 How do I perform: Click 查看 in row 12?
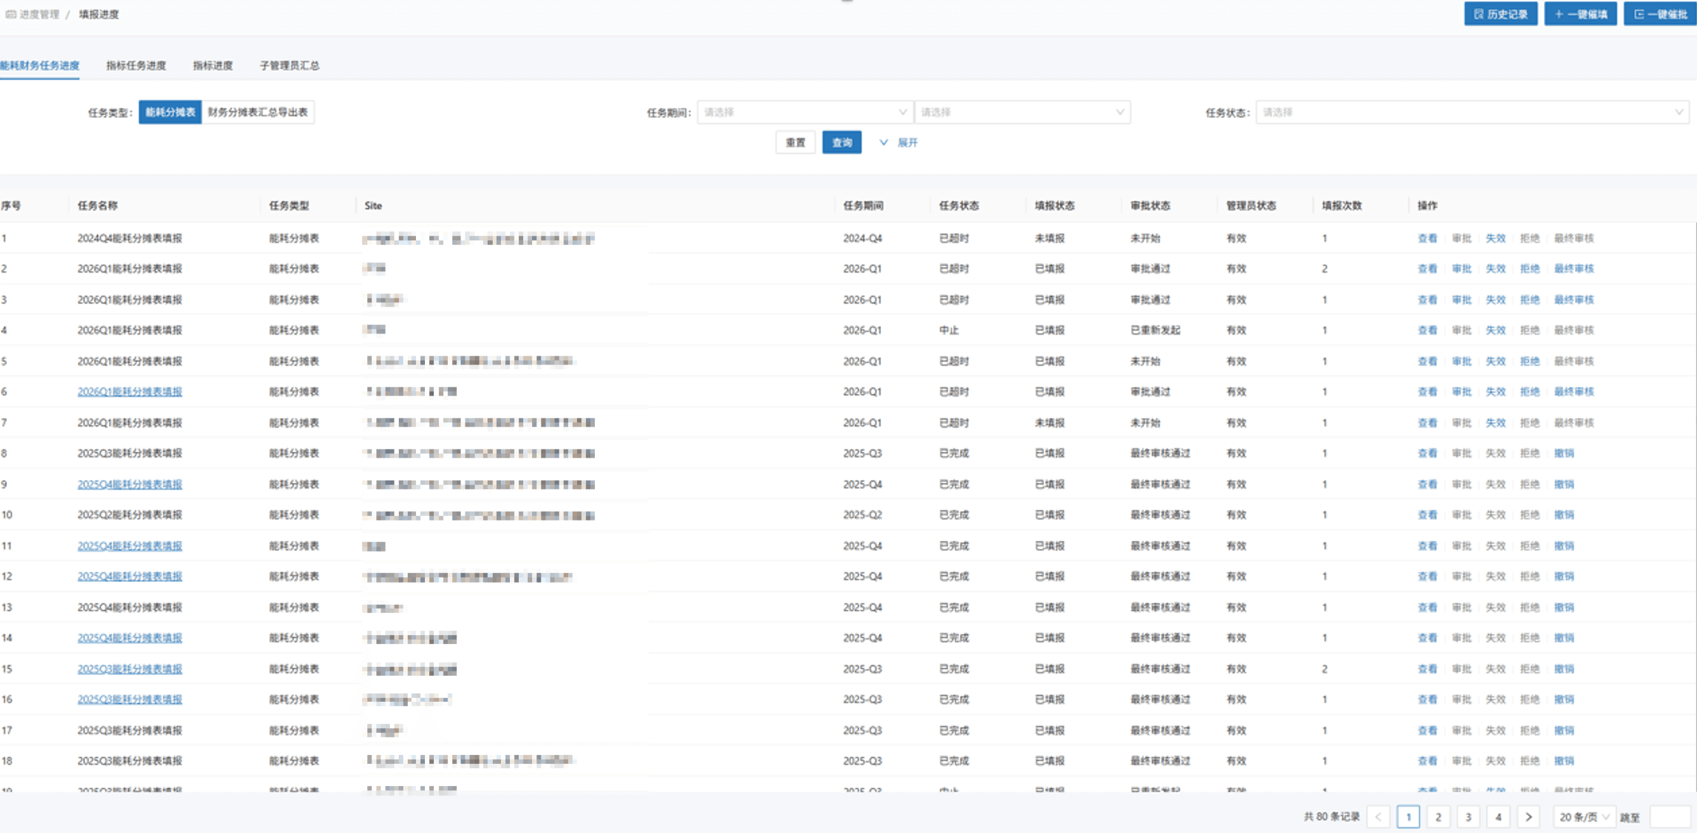click(1427, 576)
